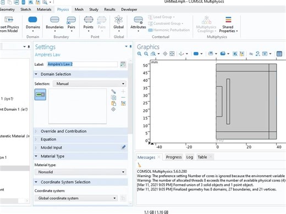Click the Domains physics icon in ribbon
The image size is (286, 214).
(x=32, y=19)
